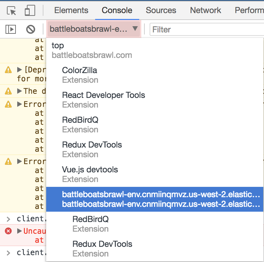This screenshot has width=264, height=262.
Task: Open the Elements tab
Action: [71, 10]
